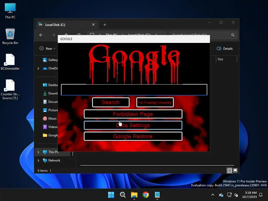Expand the This PC tree node
This screenshot has width=268, height=201.
pyautogui.click(x=38, y=152)
